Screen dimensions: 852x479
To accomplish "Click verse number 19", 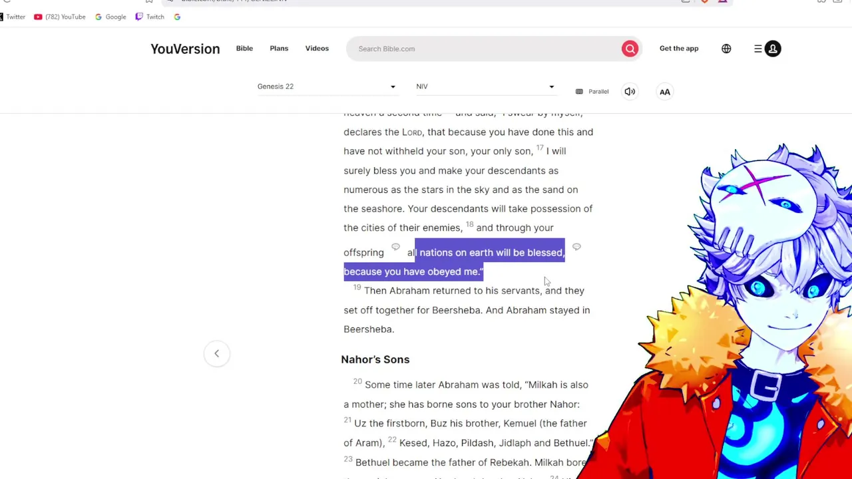I will (x=357, y=287).
